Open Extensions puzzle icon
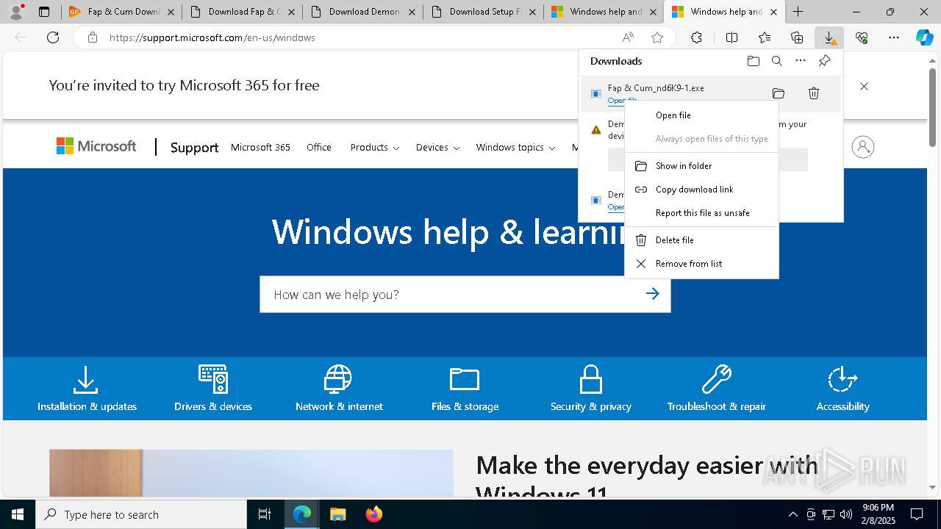Screen dimensions: 941x529 click(x=696, y=37)
